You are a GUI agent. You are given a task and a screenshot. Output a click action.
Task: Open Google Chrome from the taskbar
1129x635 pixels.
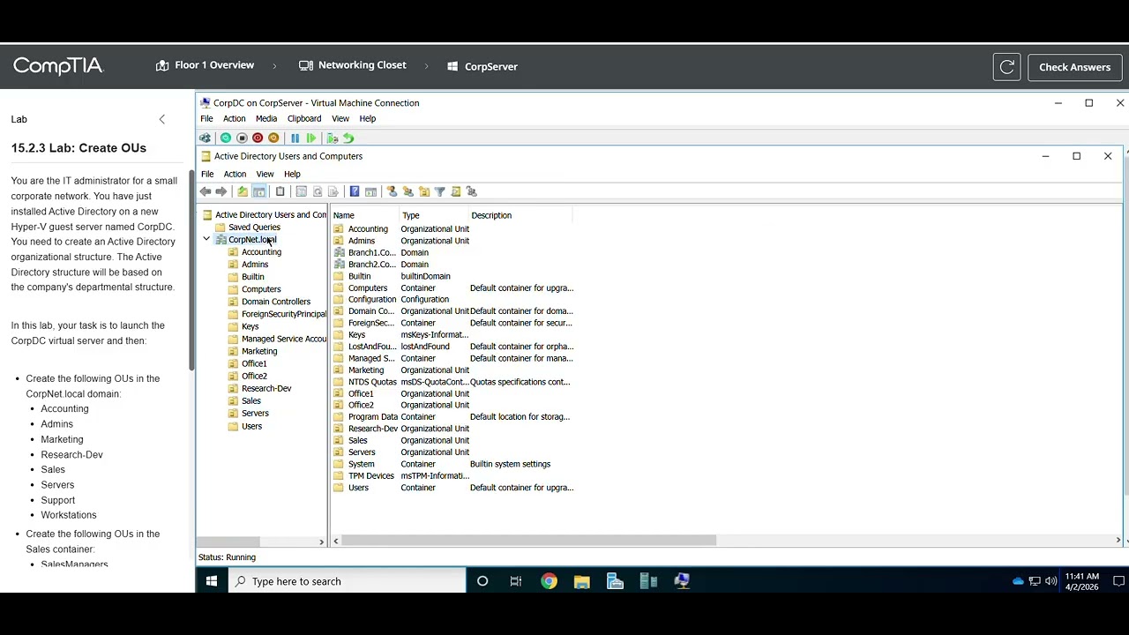coord(549,581)
